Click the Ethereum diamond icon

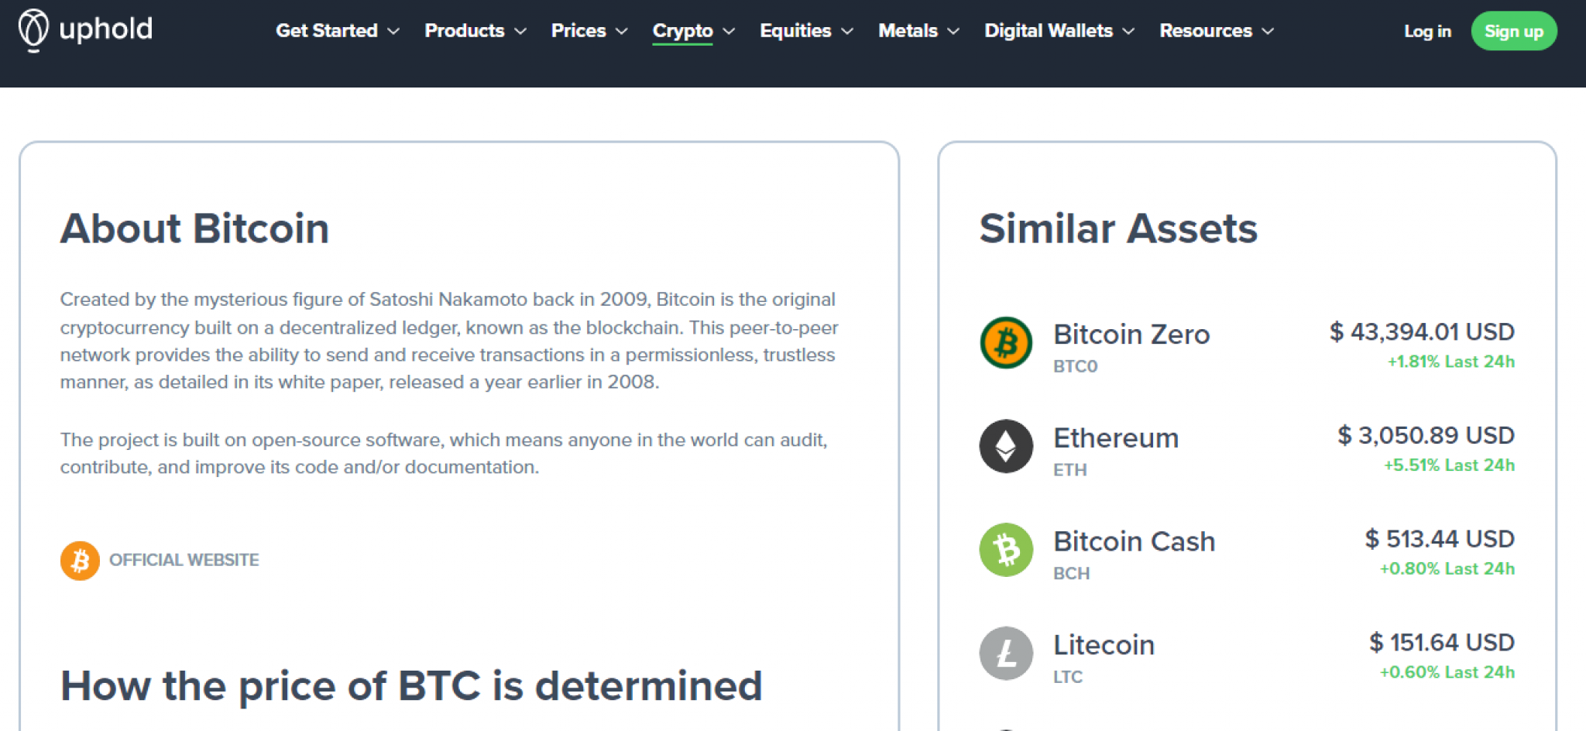pyautogui.click(x=1006, y=446)
